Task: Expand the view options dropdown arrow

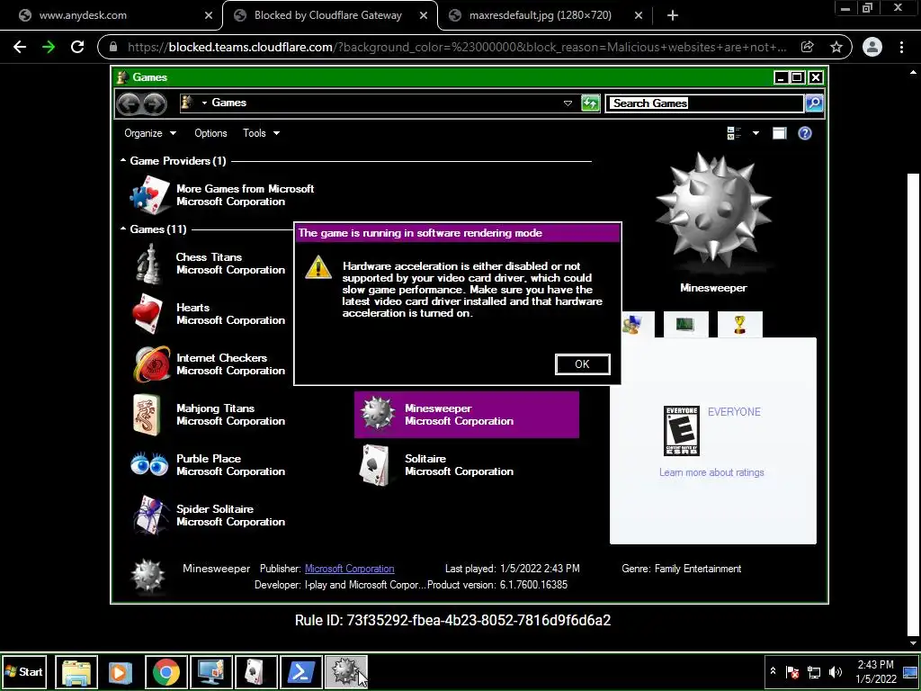Action: (x=756, y=133)
